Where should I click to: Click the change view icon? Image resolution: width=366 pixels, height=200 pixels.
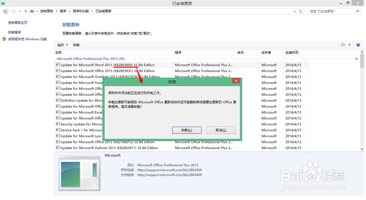[343, 45]
